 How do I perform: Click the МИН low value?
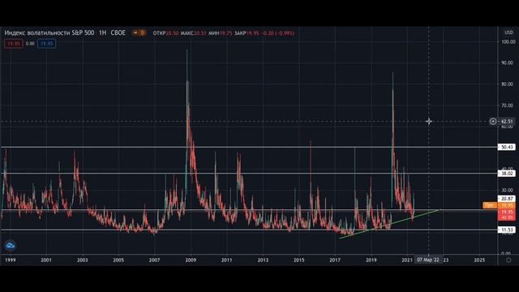(225, 33)
